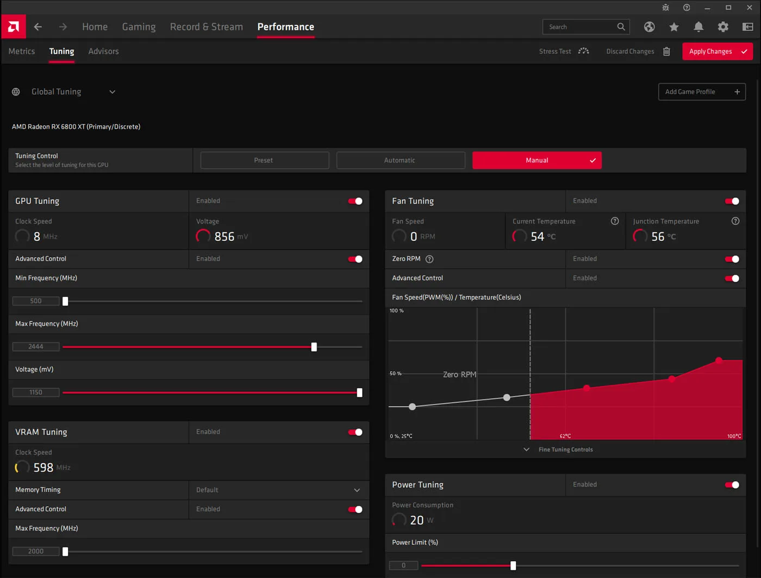Select the Performance tab
The image size is (761, 578).
286,27
